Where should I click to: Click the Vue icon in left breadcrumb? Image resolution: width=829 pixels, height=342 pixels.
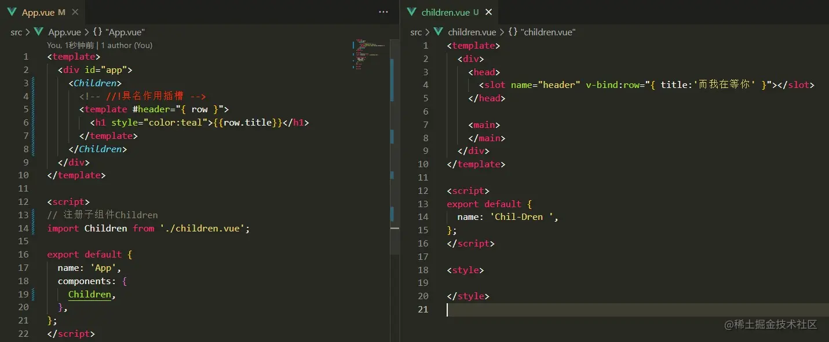[x=39, y=32]
